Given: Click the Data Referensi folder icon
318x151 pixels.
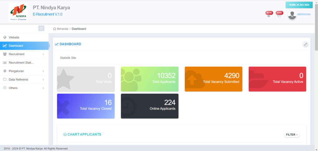Looking at the screenshot, I should 5,79.
